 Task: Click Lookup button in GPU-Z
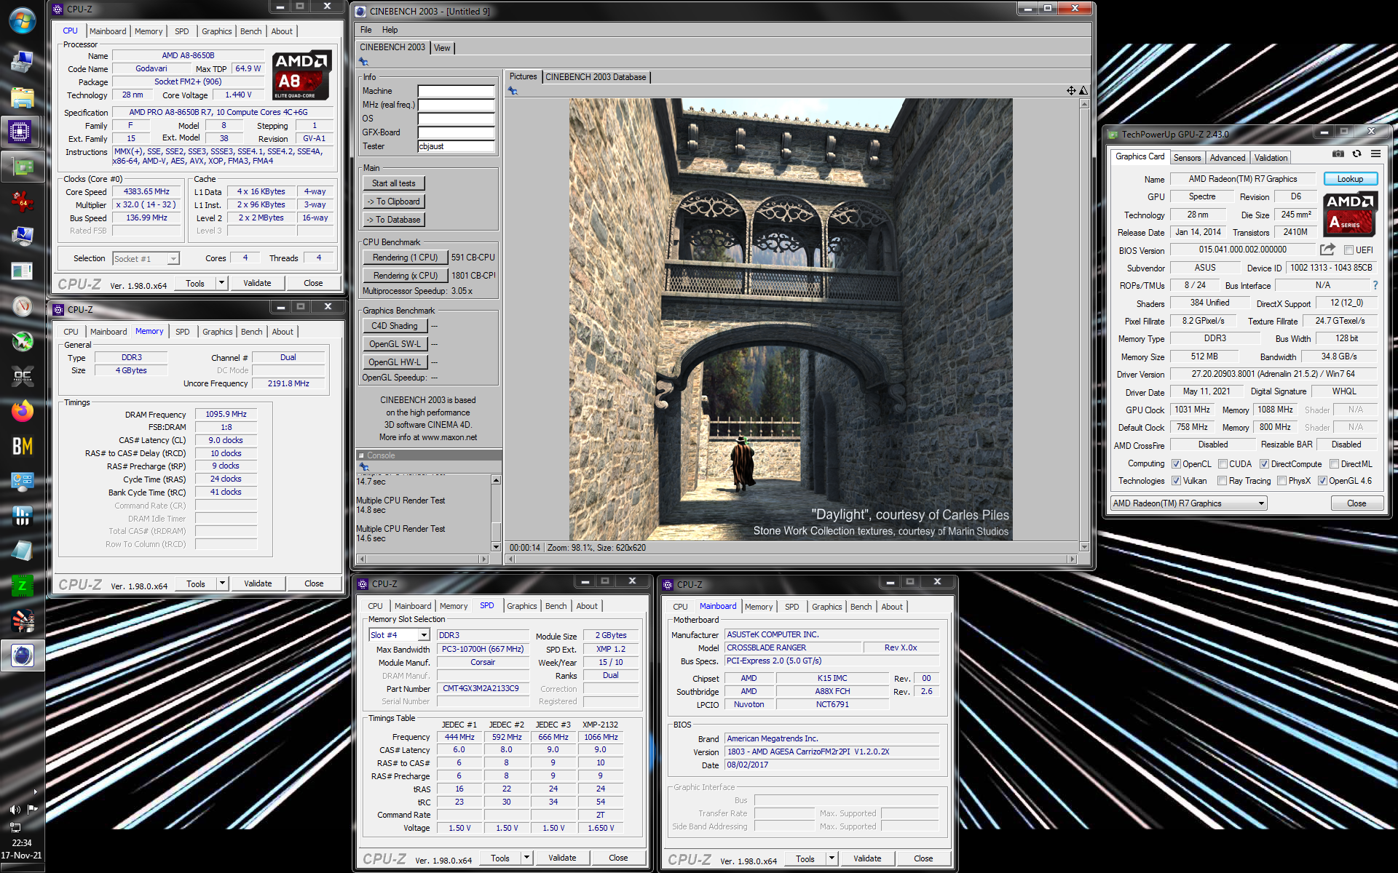pyautogui.click(x=1350, y=179)
